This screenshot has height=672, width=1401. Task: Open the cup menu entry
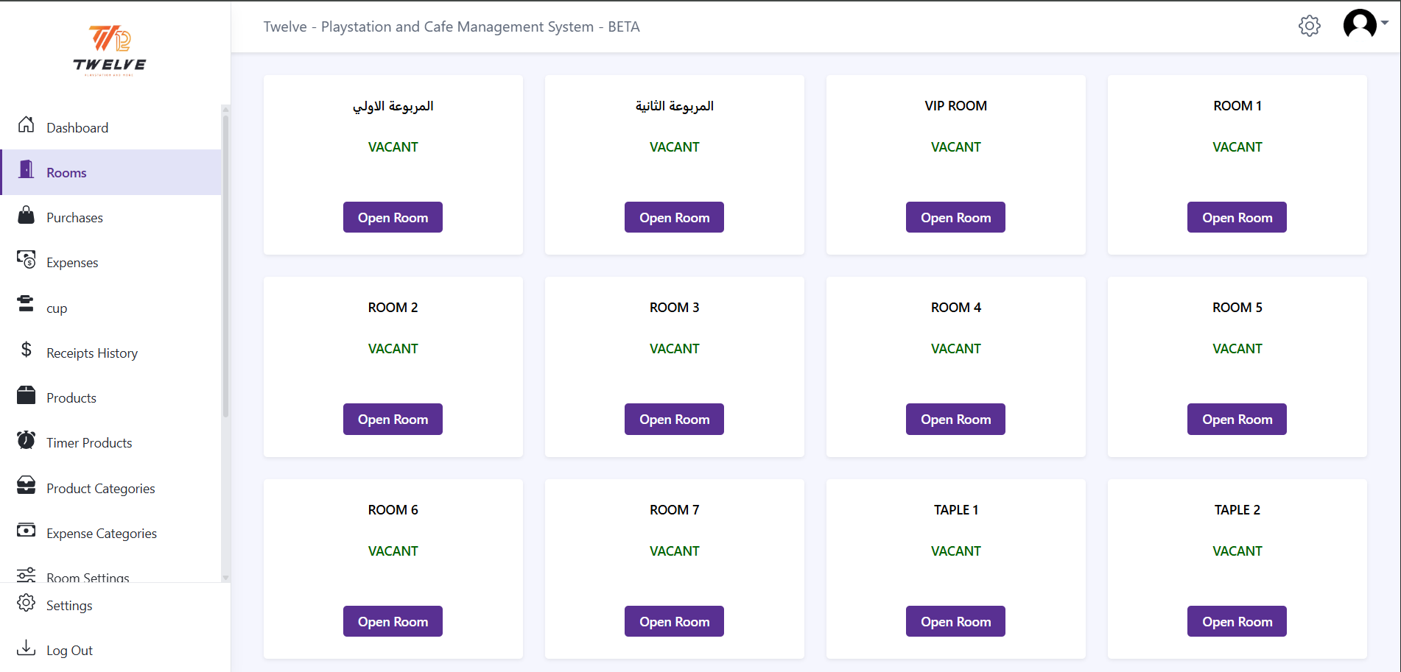click(57, 308)
